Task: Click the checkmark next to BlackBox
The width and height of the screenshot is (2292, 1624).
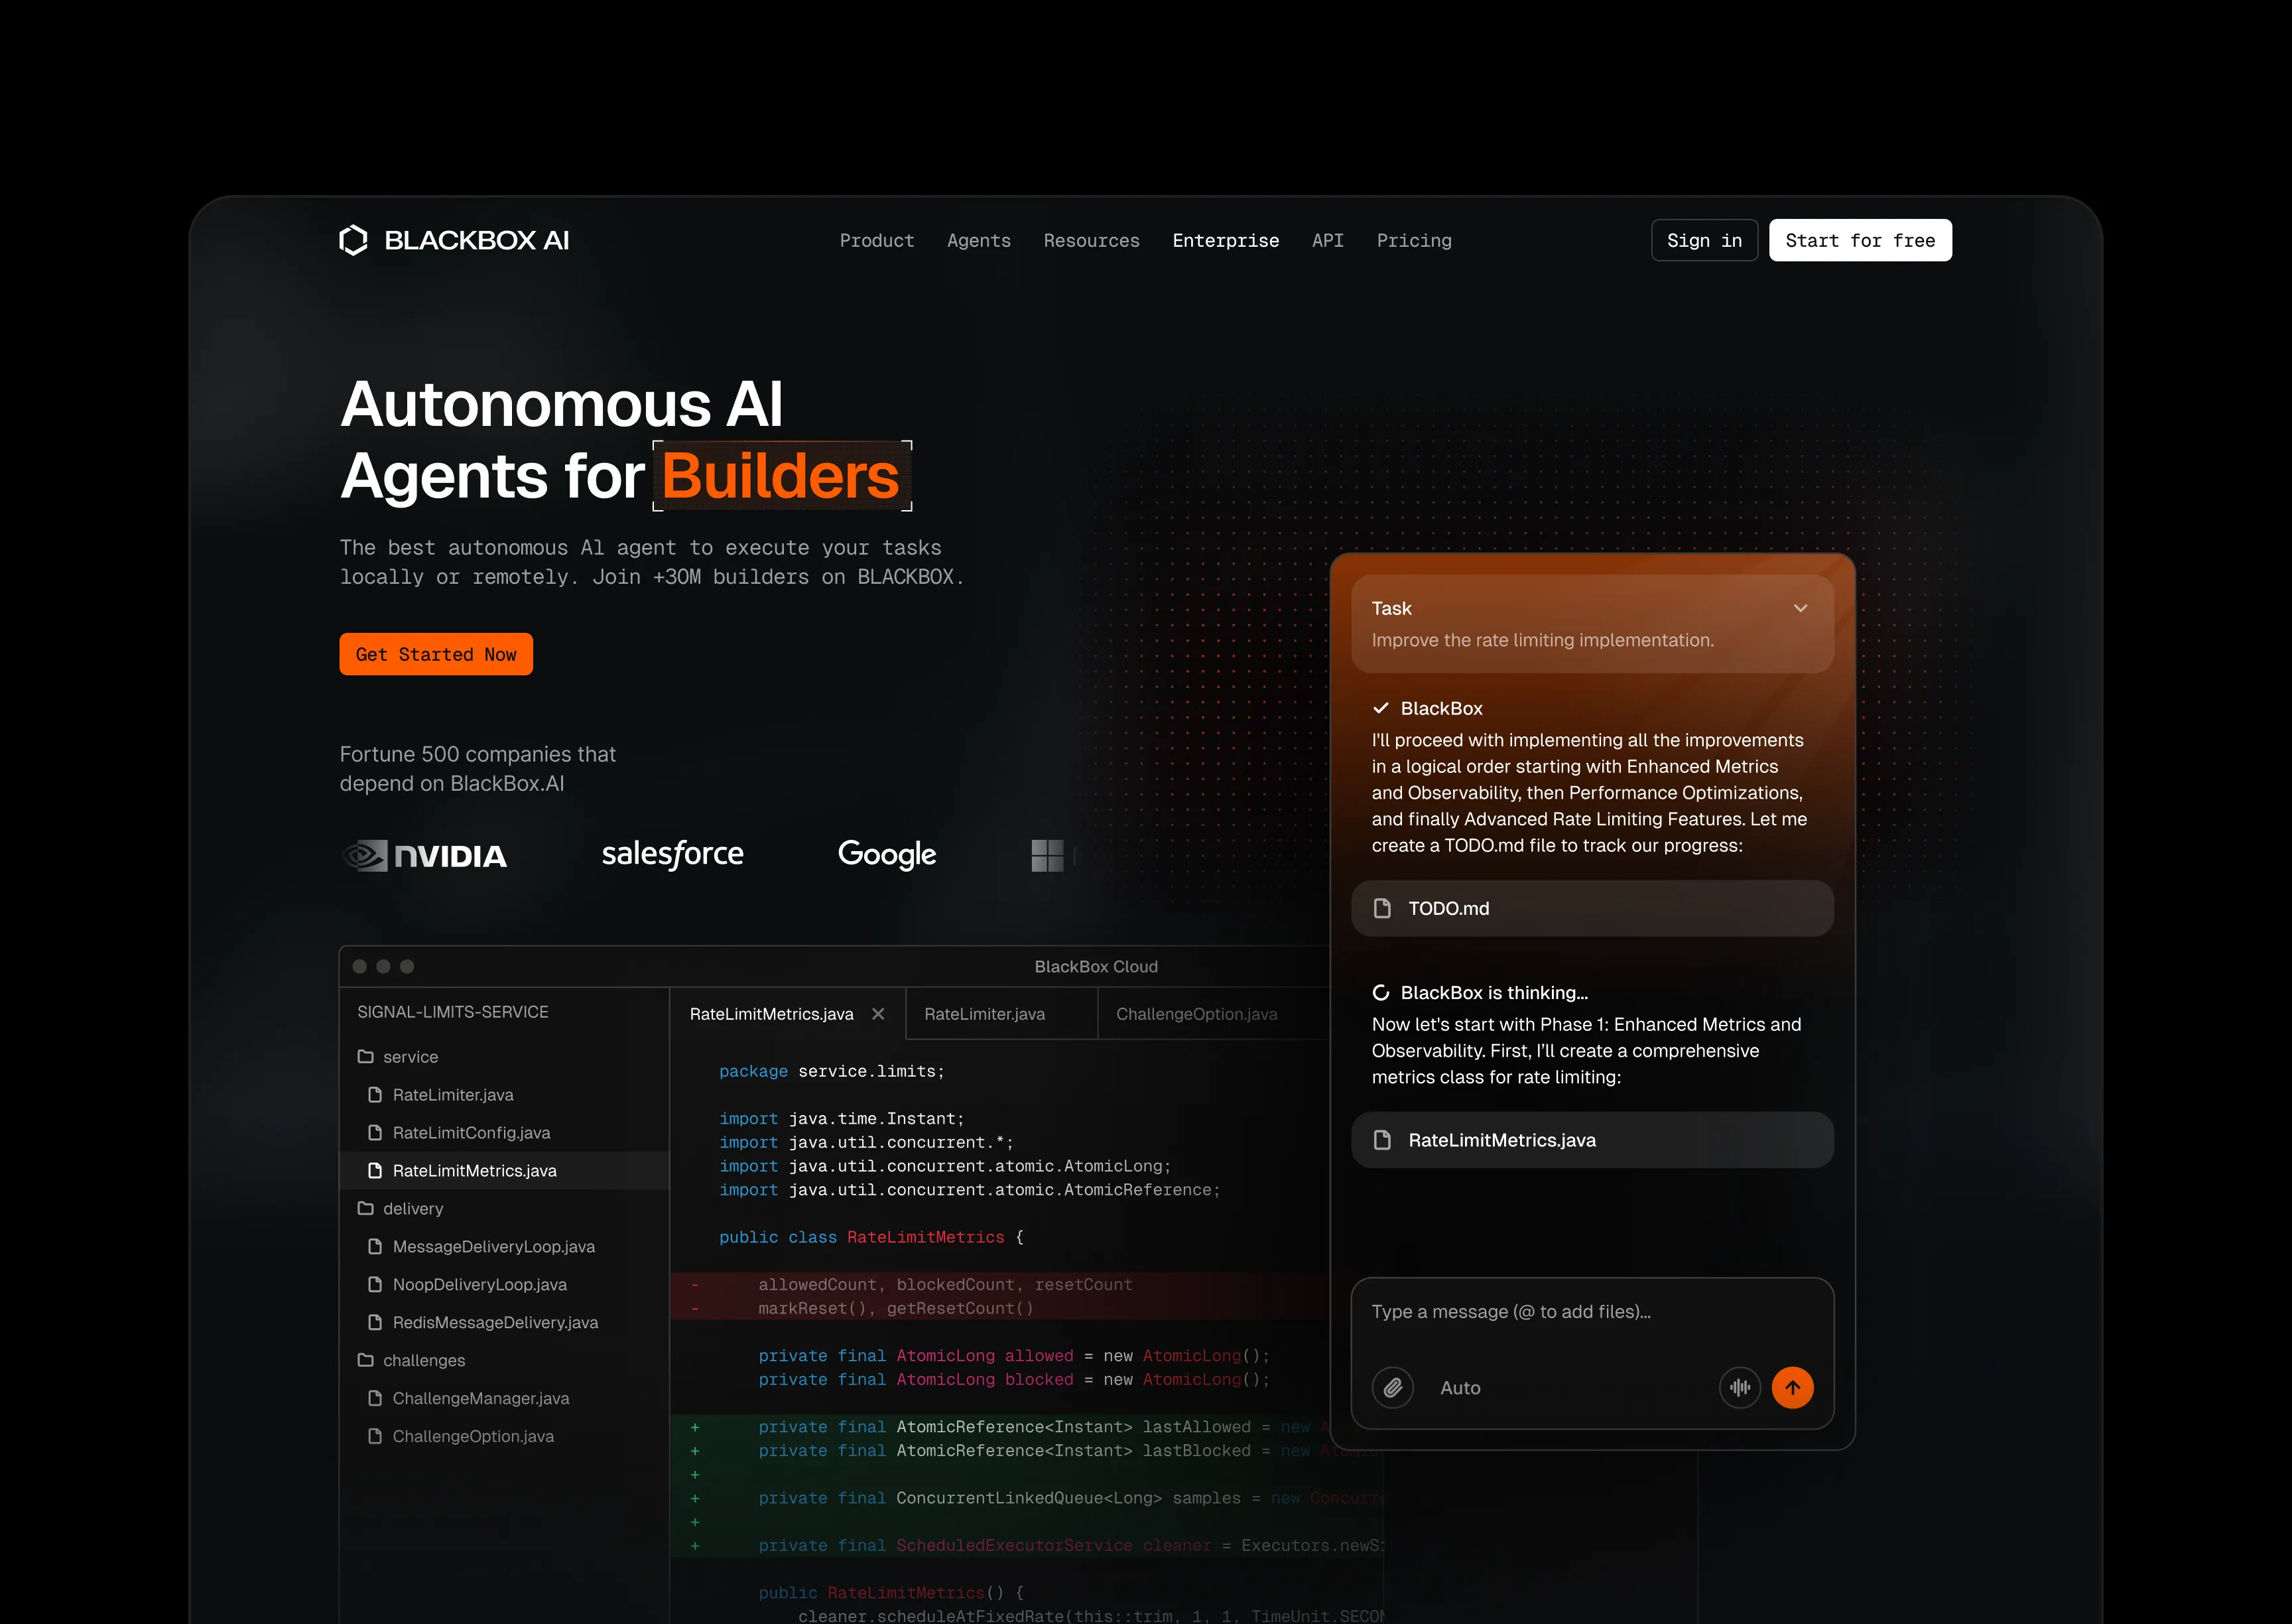Action: [1380, 708]
